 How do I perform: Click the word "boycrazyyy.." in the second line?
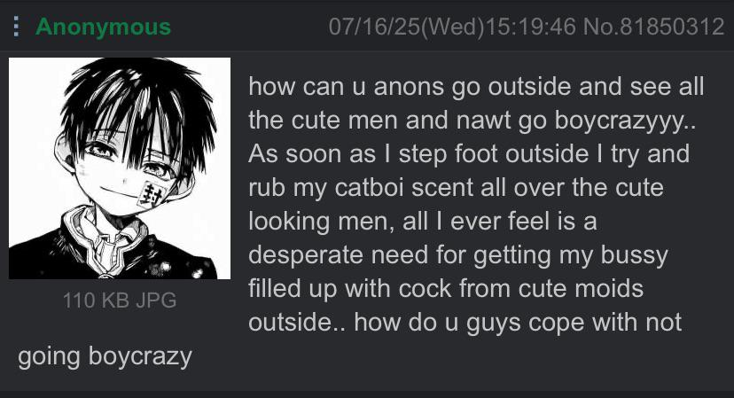click(x=625, y=121)
